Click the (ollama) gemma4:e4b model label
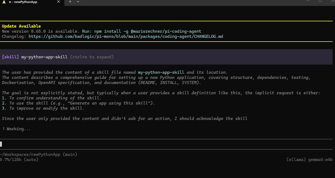The width and height of the screenshot is (335, 178). [x=309, y=160]
